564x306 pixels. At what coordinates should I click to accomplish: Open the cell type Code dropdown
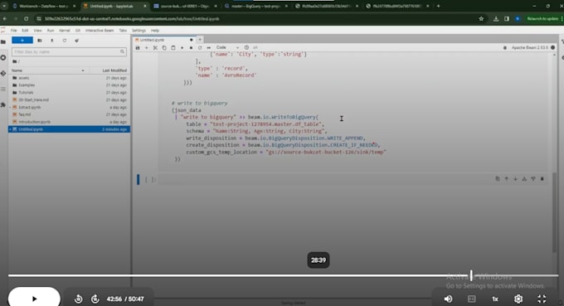click(x=227, y=47)
